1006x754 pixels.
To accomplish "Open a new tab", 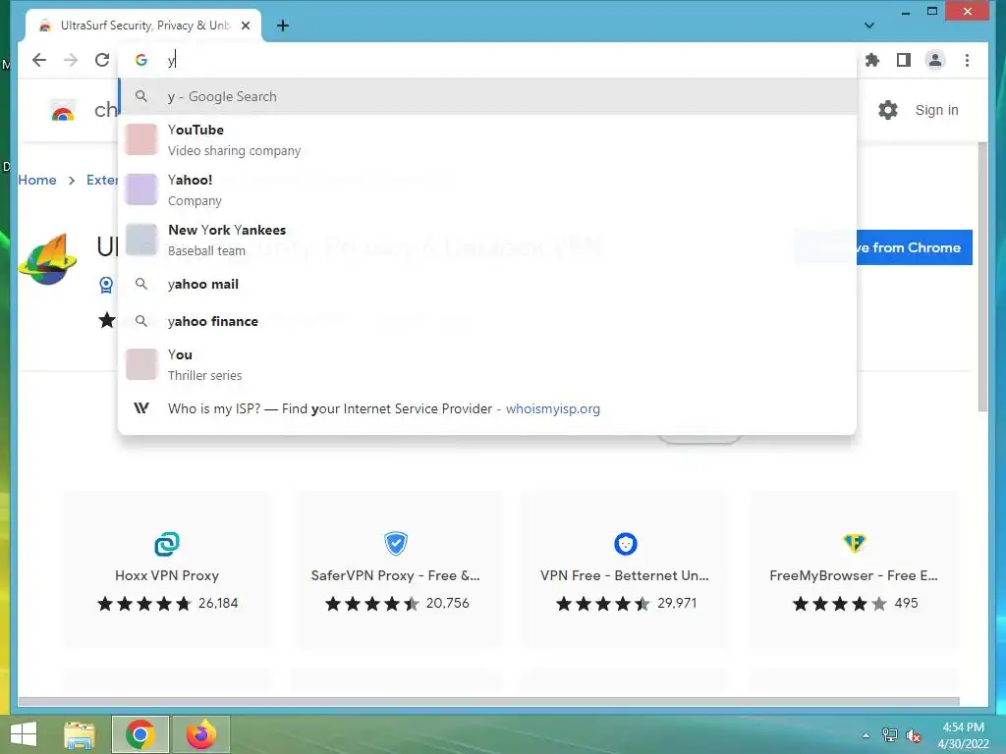I will coord(283,26).
